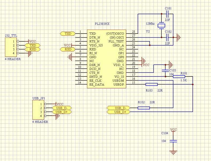The width and height of the screenshot is (211, 161).
Task: Click the C103 capacitor symbol
Action: tap(164, 70)
